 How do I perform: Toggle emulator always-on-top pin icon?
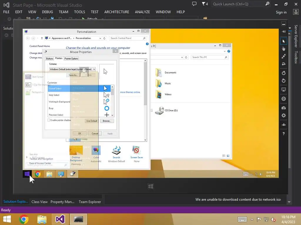coord(284,32)
